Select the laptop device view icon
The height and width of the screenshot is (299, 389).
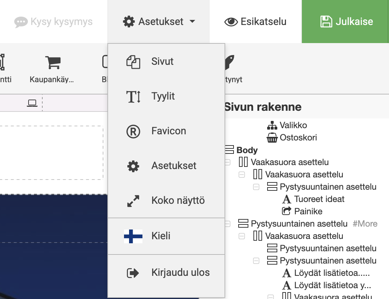coord(32,103)
